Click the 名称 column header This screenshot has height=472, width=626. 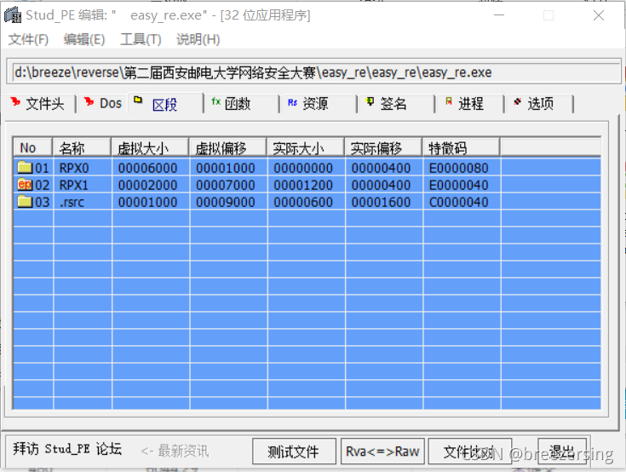click(82, 147)
